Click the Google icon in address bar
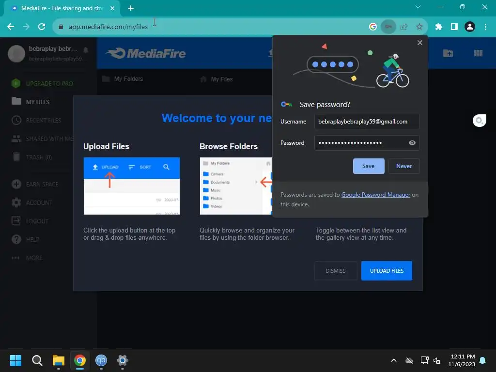Screen dimensions: 496x372 pyautogui.click(x=373, y=27)
